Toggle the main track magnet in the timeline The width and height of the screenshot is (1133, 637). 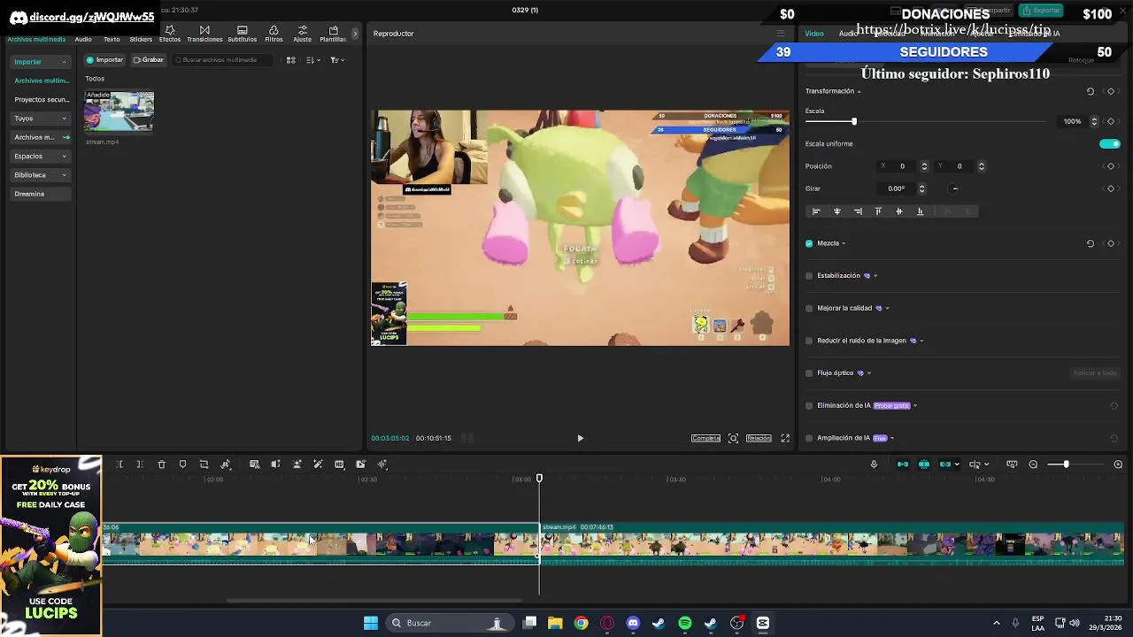(x=903, y=464)
